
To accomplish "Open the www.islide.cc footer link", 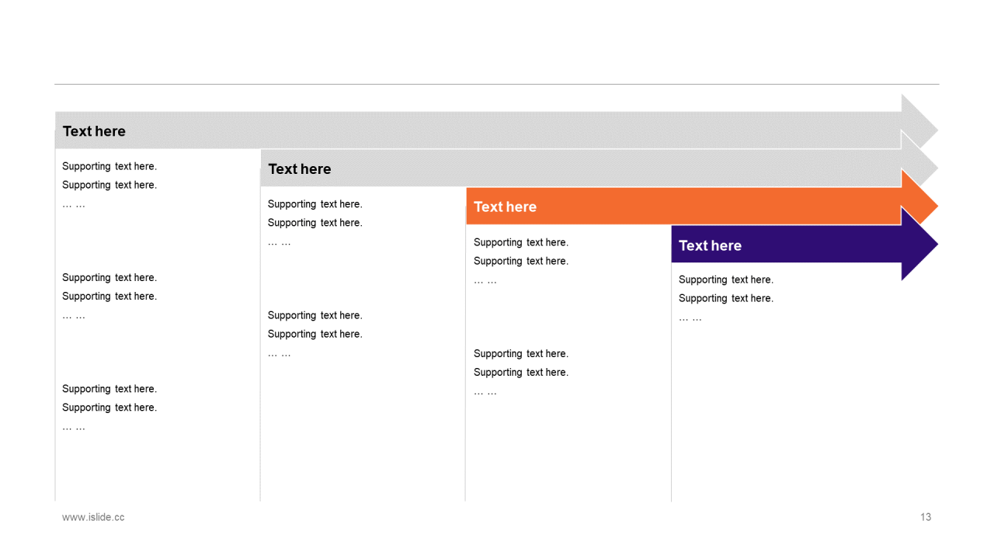I will point(93,517).
